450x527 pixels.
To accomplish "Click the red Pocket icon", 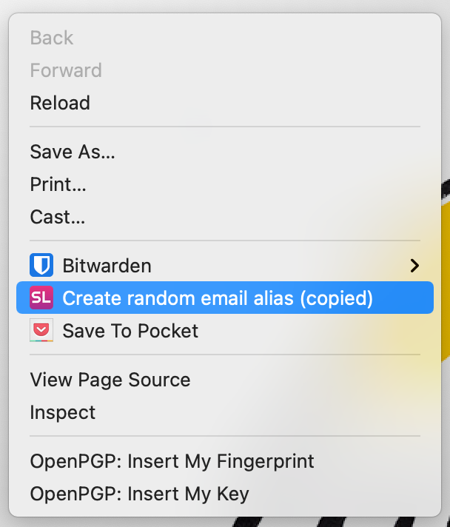I will 41,330.
